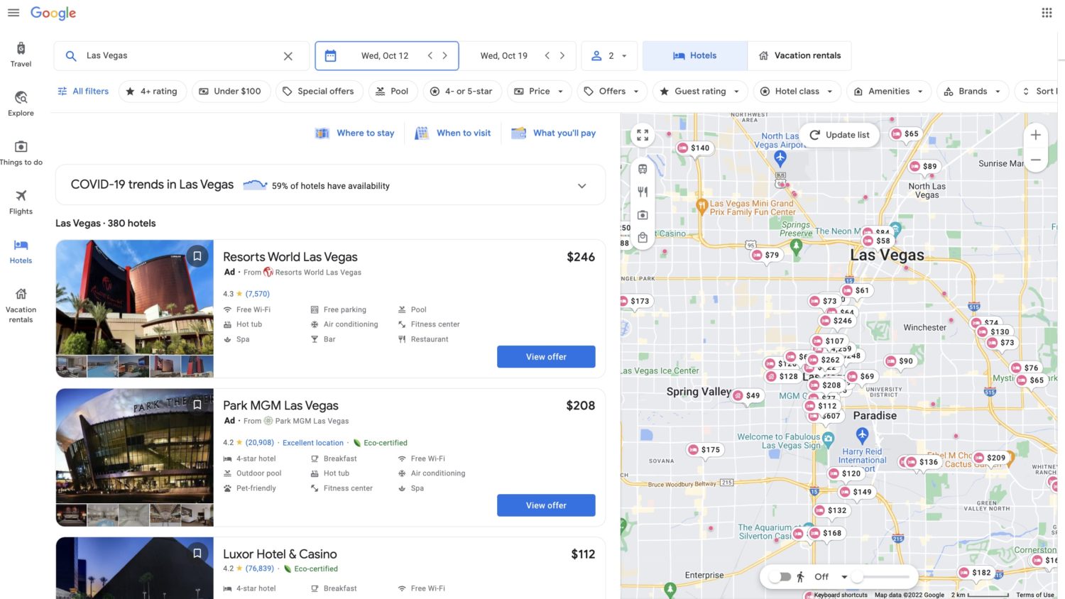Open the main hamburger menu
1065x599 pixels.
point(13,12)
